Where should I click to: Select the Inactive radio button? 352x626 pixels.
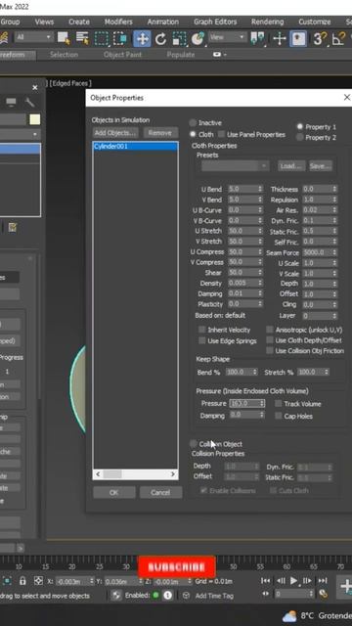[194, 122]
